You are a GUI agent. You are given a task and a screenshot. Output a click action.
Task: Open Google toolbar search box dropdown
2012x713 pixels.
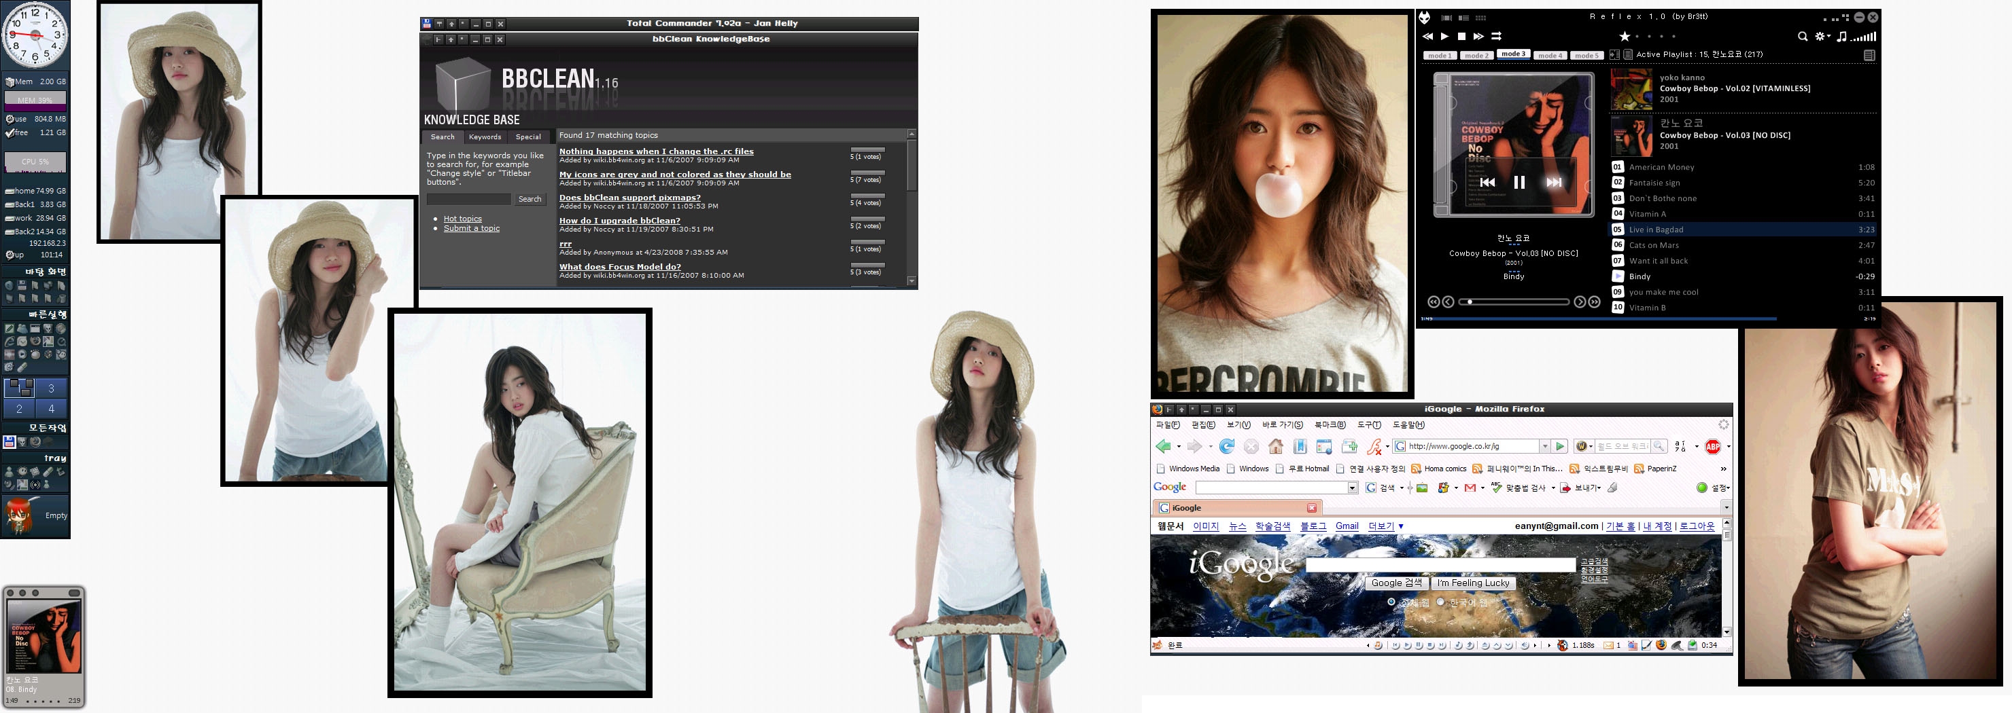1353,488
